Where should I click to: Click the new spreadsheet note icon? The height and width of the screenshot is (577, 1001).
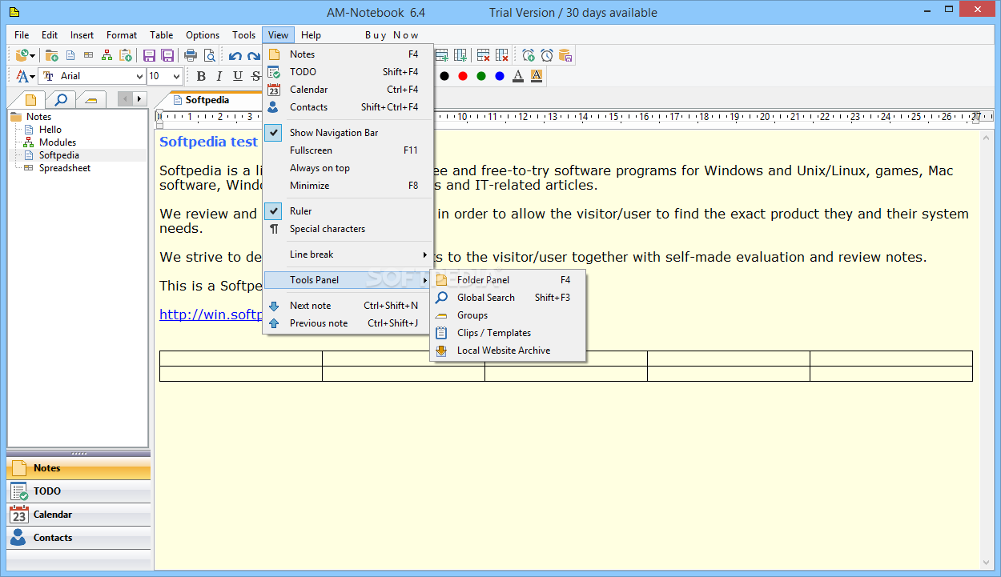tap(88, 55)
